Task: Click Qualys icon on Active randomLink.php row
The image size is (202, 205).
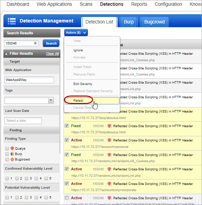Action: (109, 169)
